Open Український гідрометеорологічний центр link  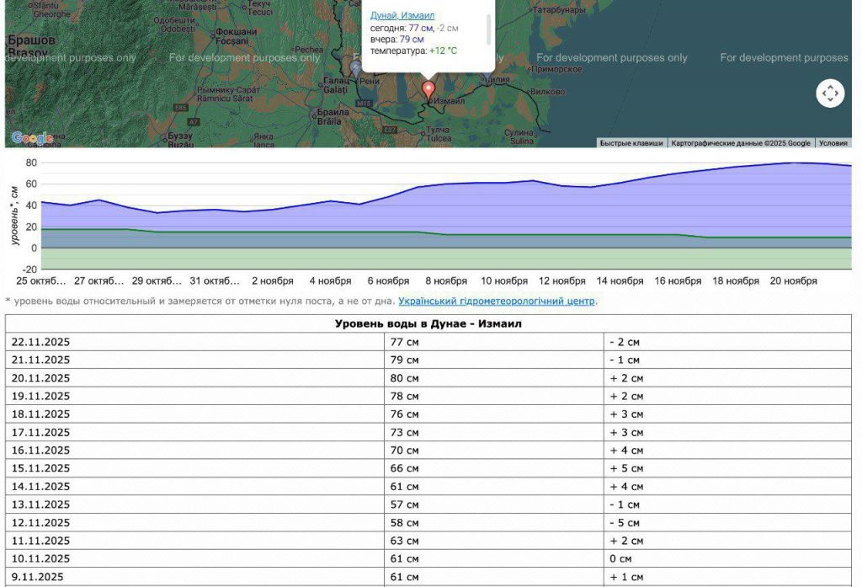pos(496,301)
